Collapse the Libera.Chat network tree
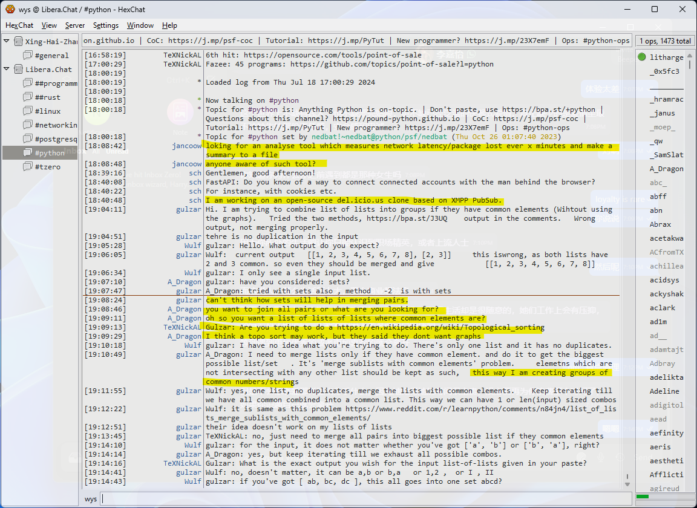The width and height of the screenshot is (697, 508). coord(7,70)
